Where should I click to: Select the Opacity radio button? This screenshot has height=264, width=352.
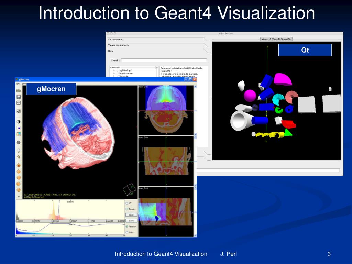pyautogui.click(x=127, y=227)
